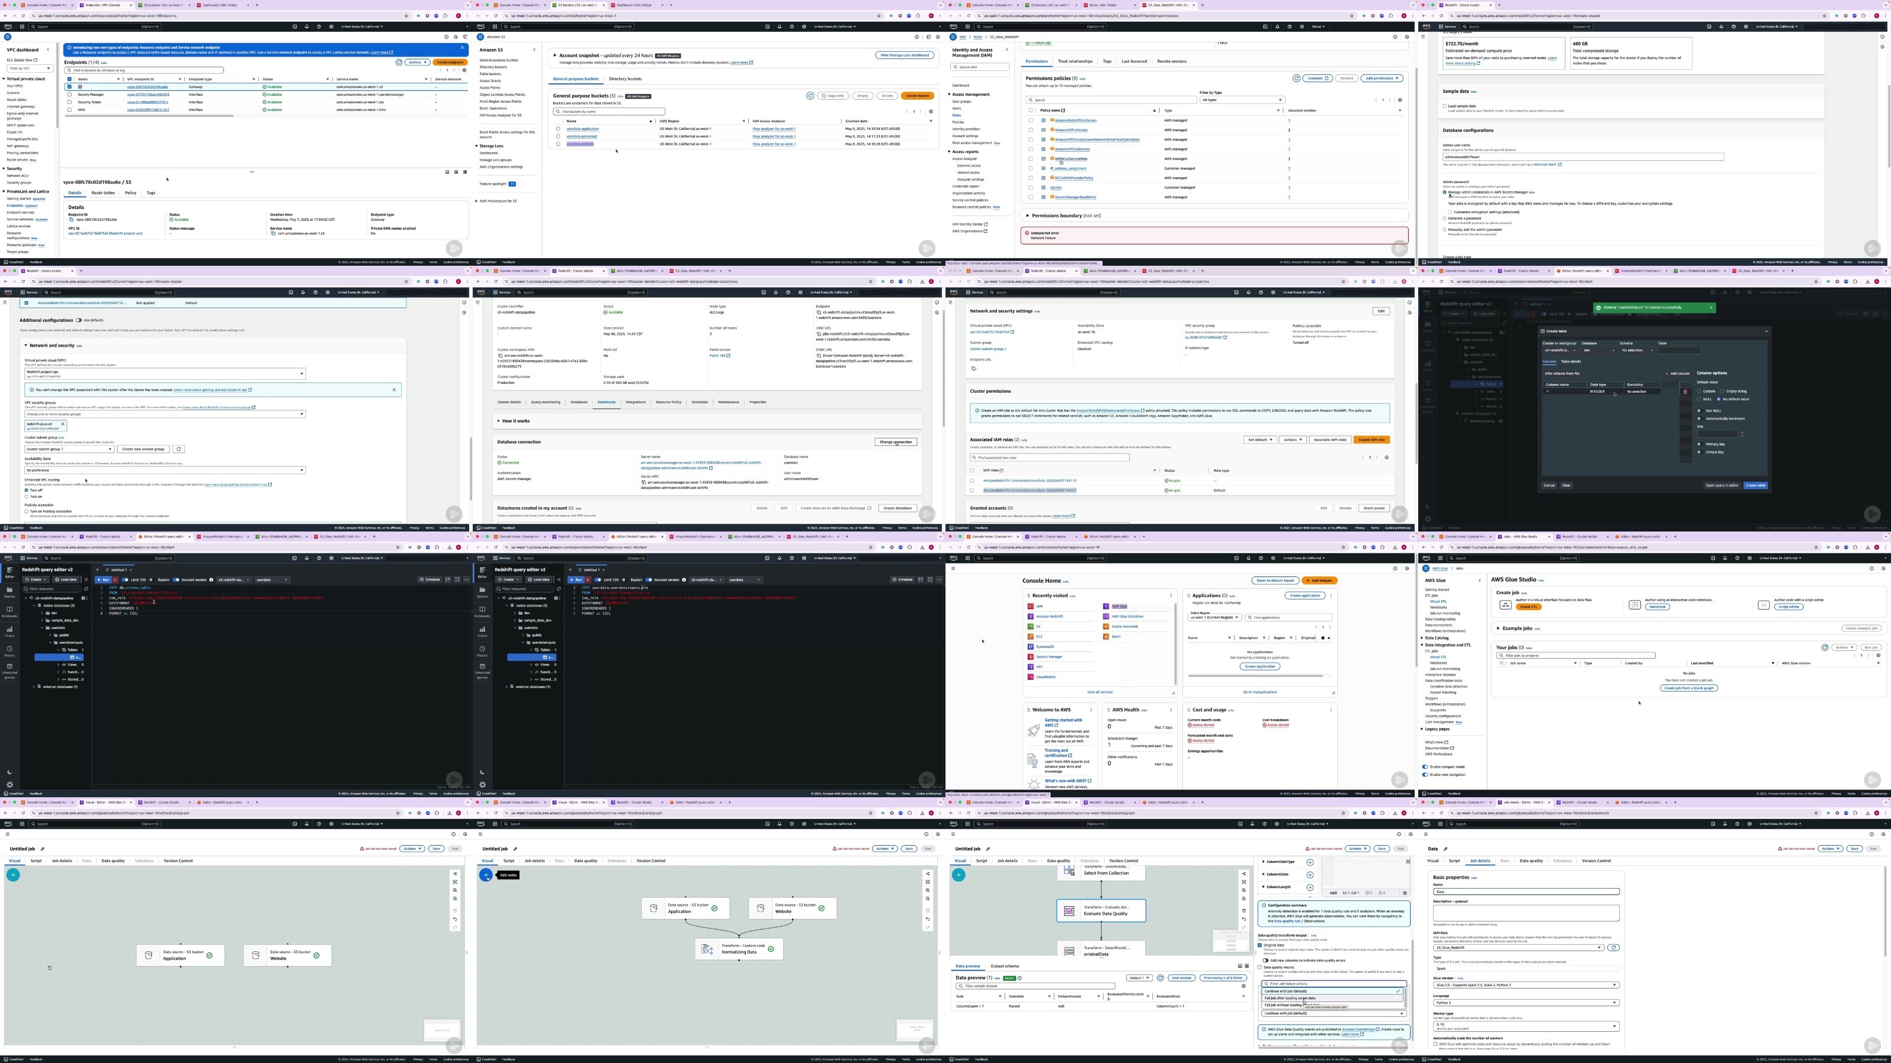Click pencil icon next to Data job title
Image resolution: width=1891 pixels, height=1063 pixels.
(x=1446, y=849)
